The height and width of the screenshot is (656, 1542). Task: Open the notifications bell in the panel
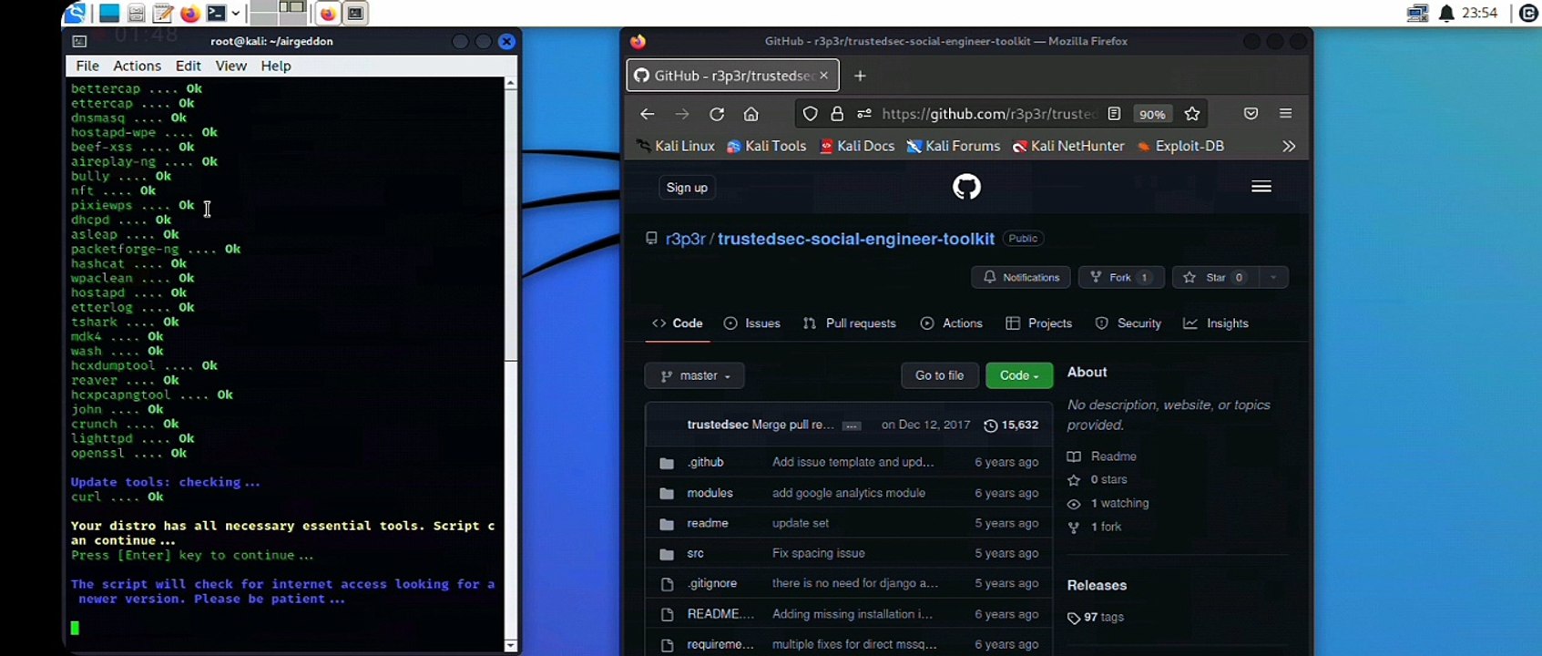coord(1446,13)
